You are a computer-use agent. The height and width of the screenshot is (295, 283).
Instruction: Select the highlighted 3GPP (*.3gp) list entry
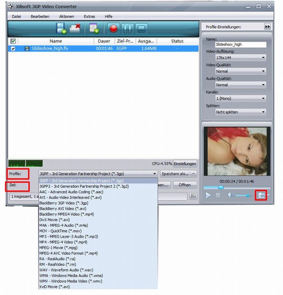click(x=98, y=181)
